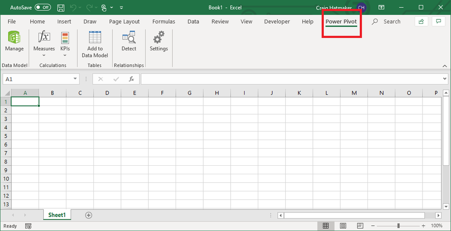The image size is (451, 231).
Task: Click the Ready status text
Action: (x=10, y=226)
